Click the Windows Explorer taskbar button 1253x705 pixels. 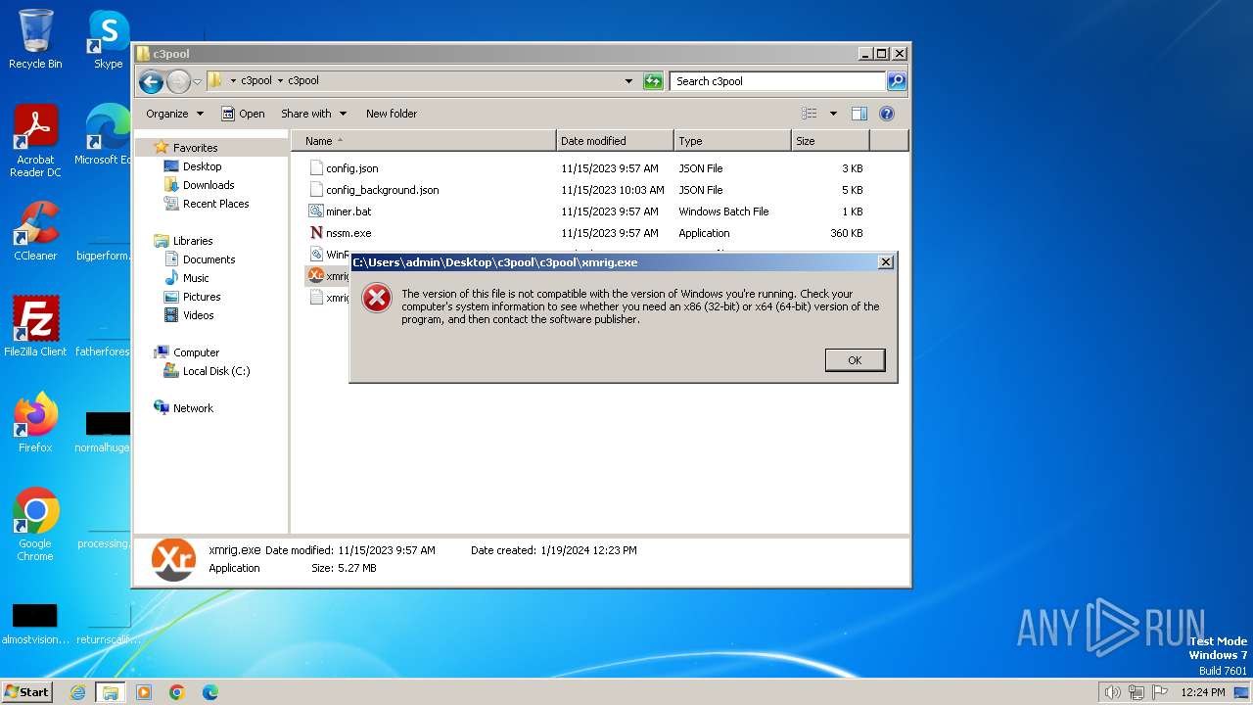(x=111, y=692)
